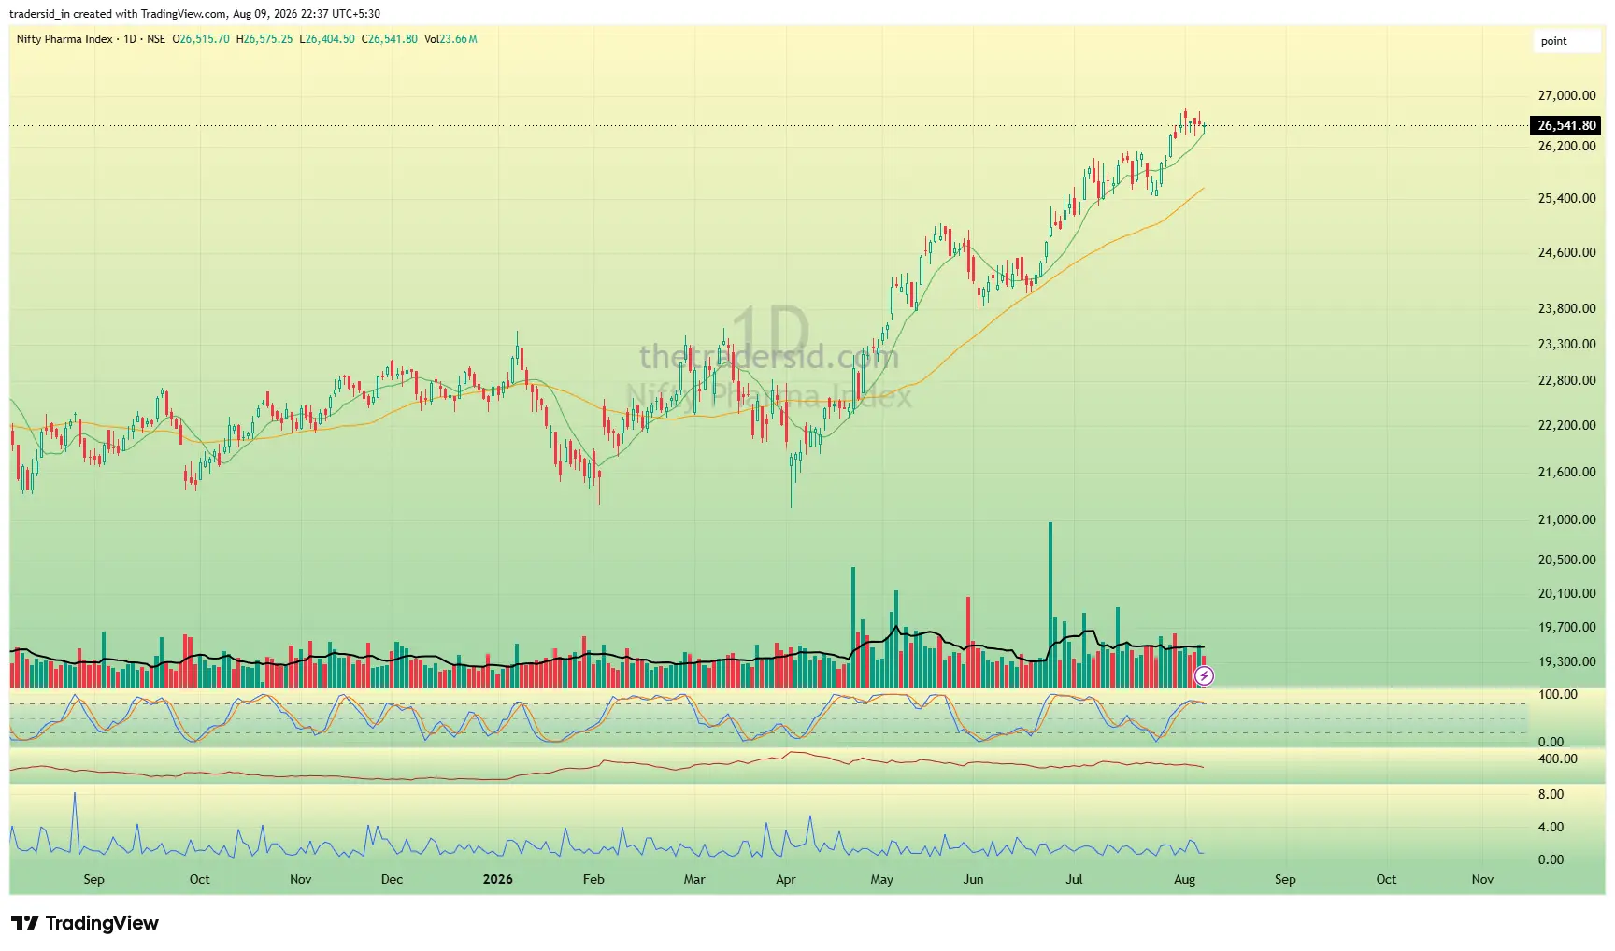Click the 100.00 oscillator scale label

[x=1557, y=694]
